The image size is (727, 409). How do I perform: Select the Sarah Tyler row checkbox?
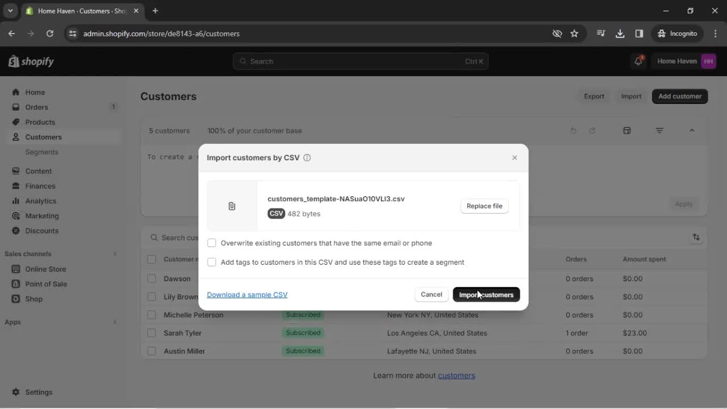click(x=152, y=333)
